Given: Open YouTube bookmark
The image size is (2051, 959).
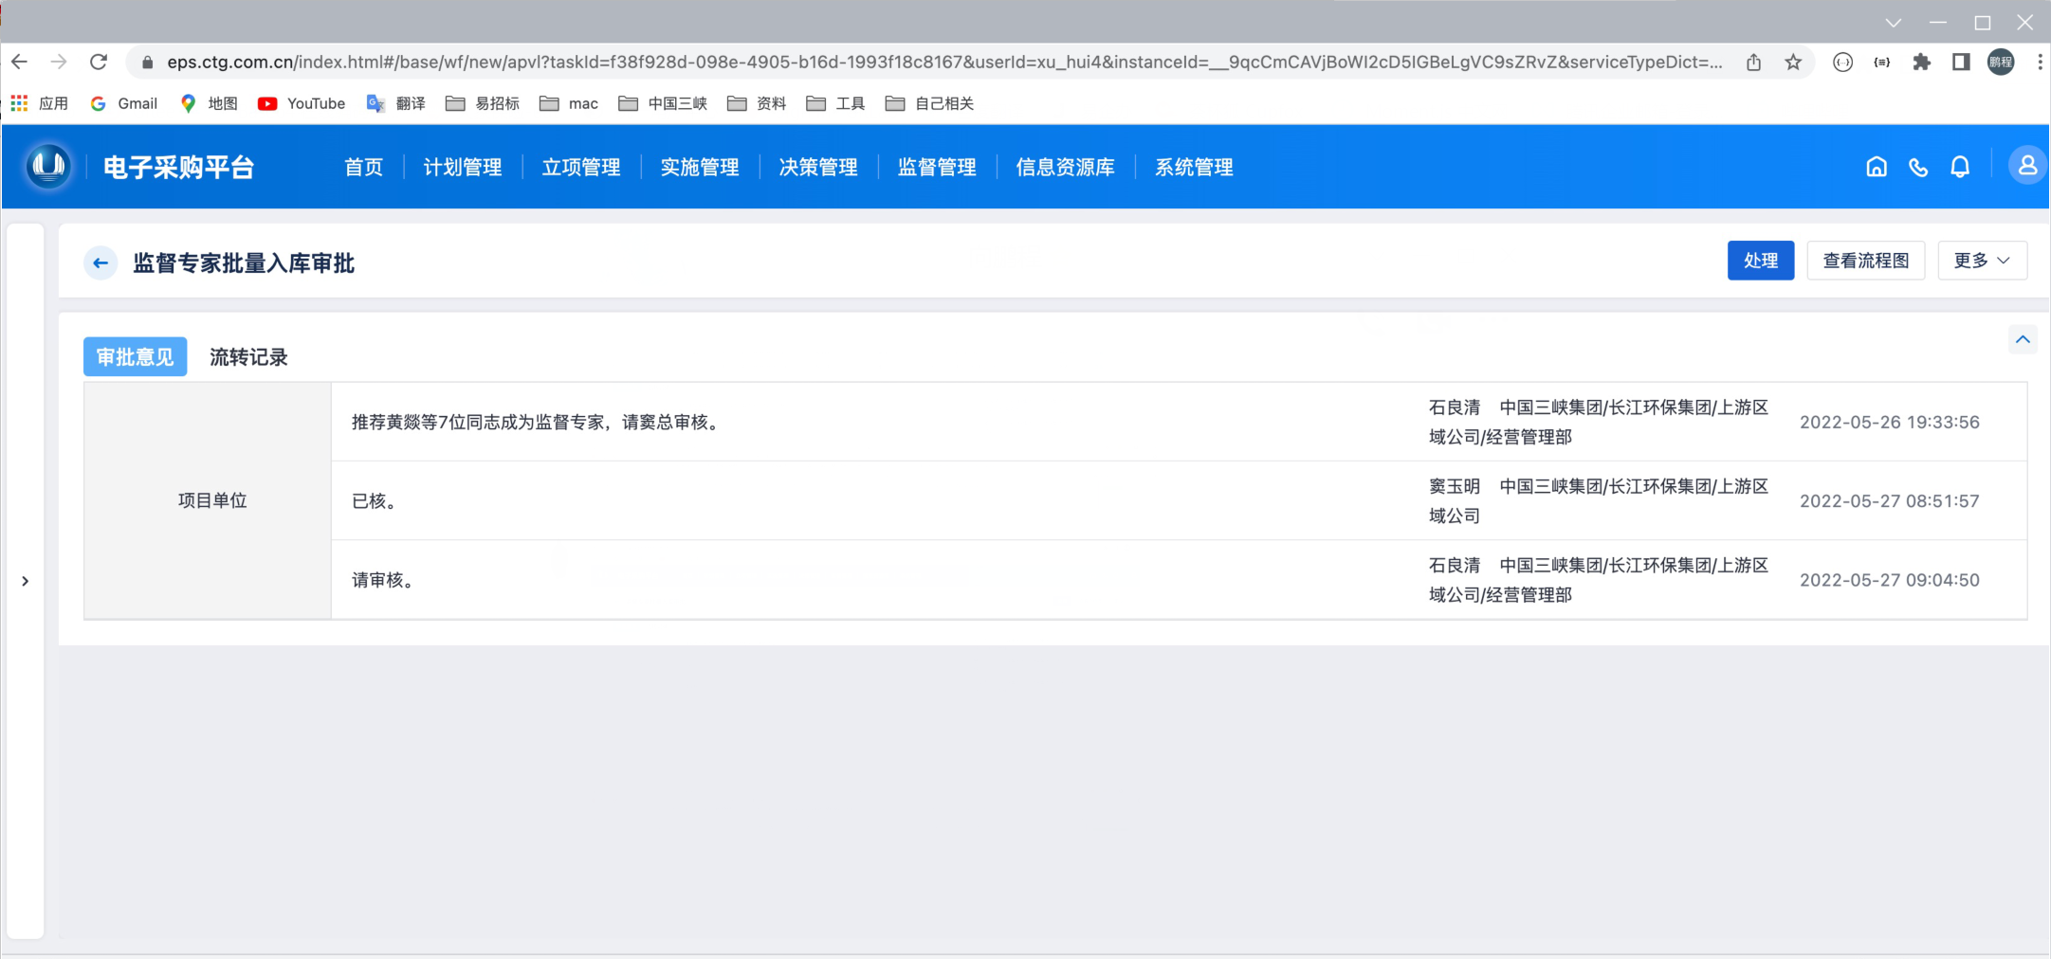Looking at the screenshot, I should point(302,103).
